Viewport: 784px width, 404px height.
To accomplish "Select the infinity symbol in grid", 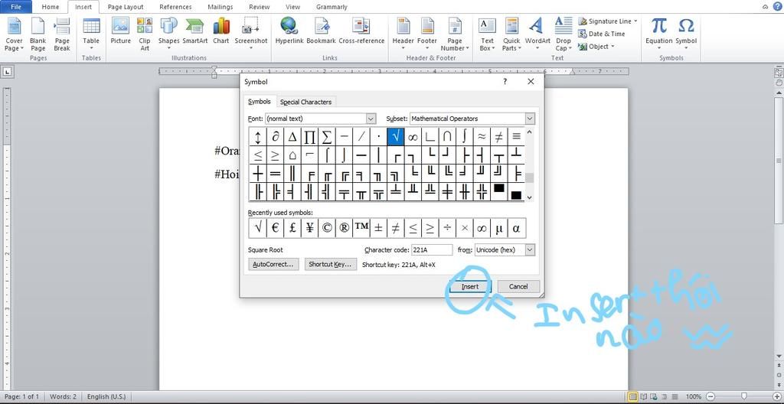I will click(x=413, y=136).
